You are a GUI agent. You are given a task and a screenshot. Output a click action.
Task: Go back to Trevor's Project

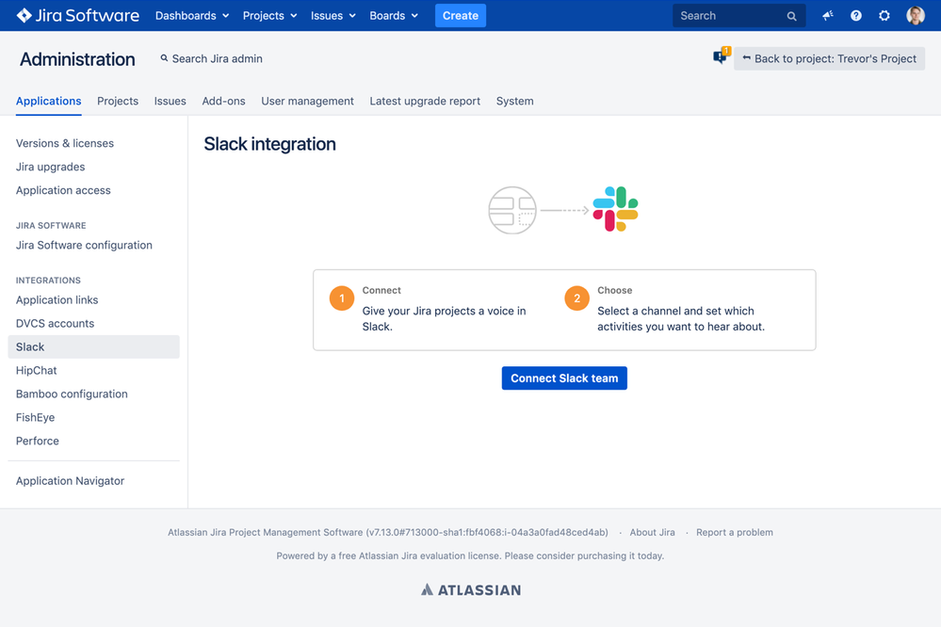pos(829,58)
